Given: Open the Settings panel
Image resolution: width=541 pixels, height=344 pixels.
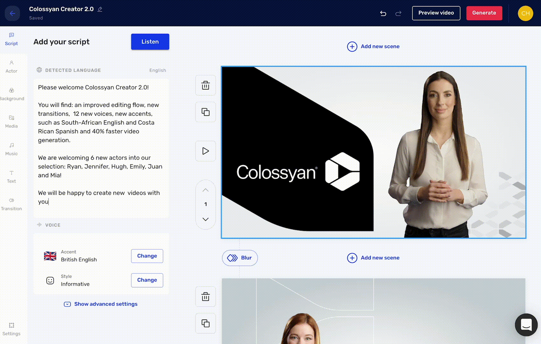Looking at the screenshot, I should point(11,329).
